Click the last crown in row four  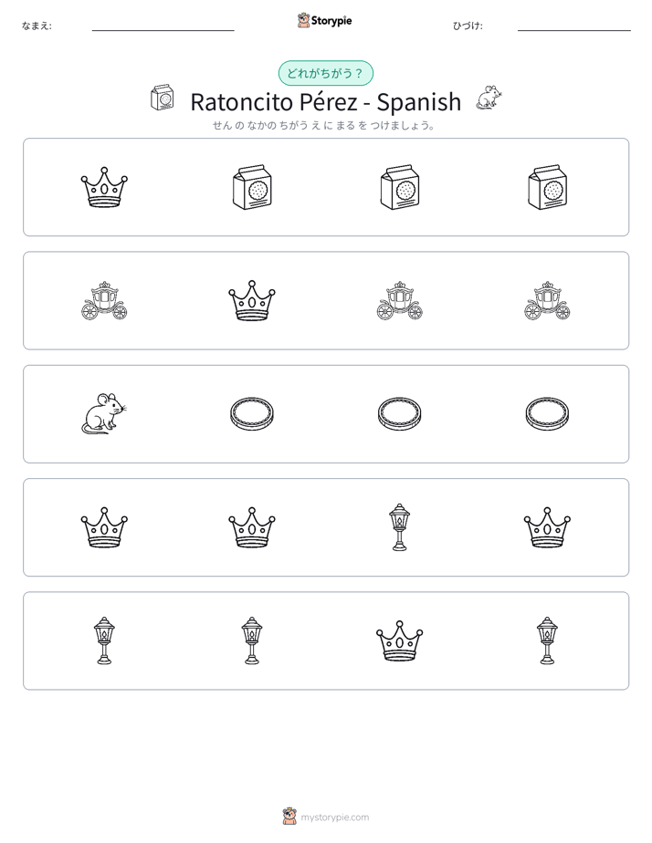tap(547, 527)
